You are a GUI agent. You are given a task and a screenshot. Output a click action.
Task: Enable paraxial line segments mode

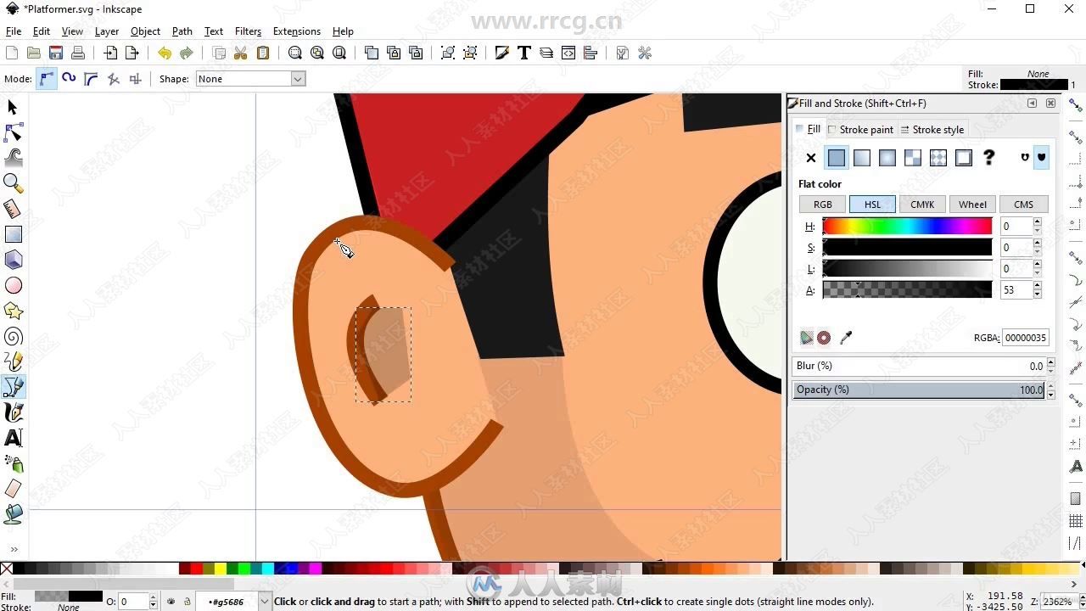tap(135, 79)
